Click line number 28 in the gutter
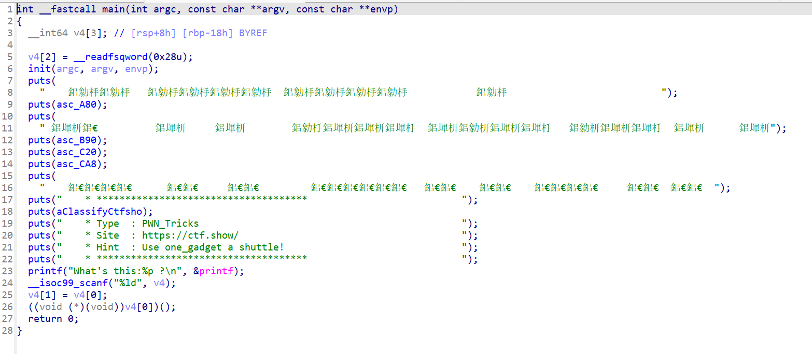Viewport: 812px width, 354px height. (x=7, y=331)
